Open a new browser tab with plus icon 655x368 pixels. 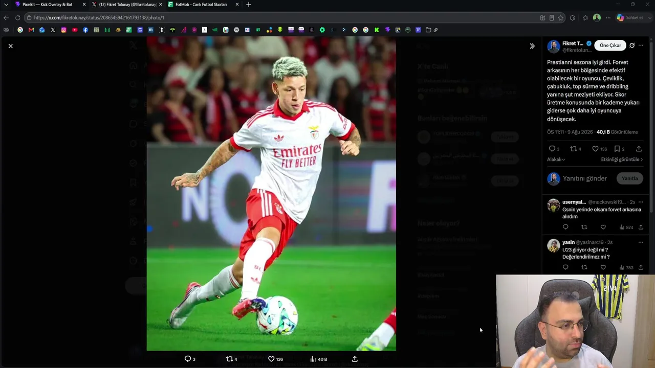[249, 5]
